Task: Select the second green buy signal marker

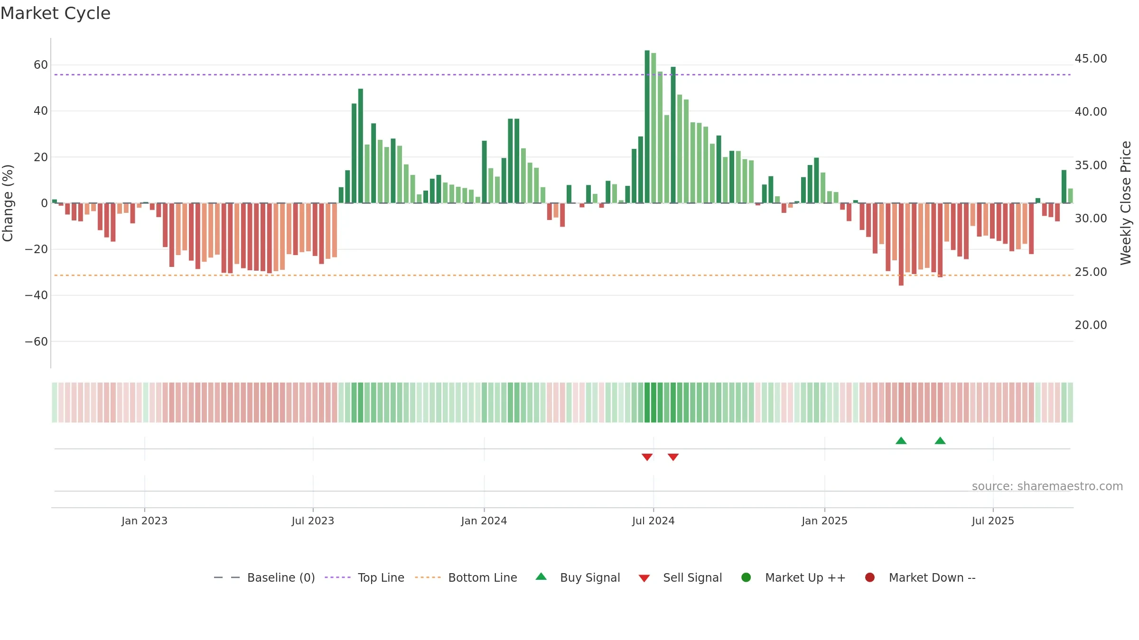Action: pos(940,440)
